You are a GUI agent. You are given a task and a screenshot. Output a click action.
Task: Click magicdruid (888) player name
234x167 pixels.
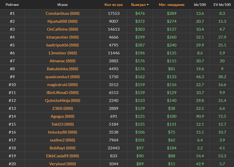(x=63, y=85)
